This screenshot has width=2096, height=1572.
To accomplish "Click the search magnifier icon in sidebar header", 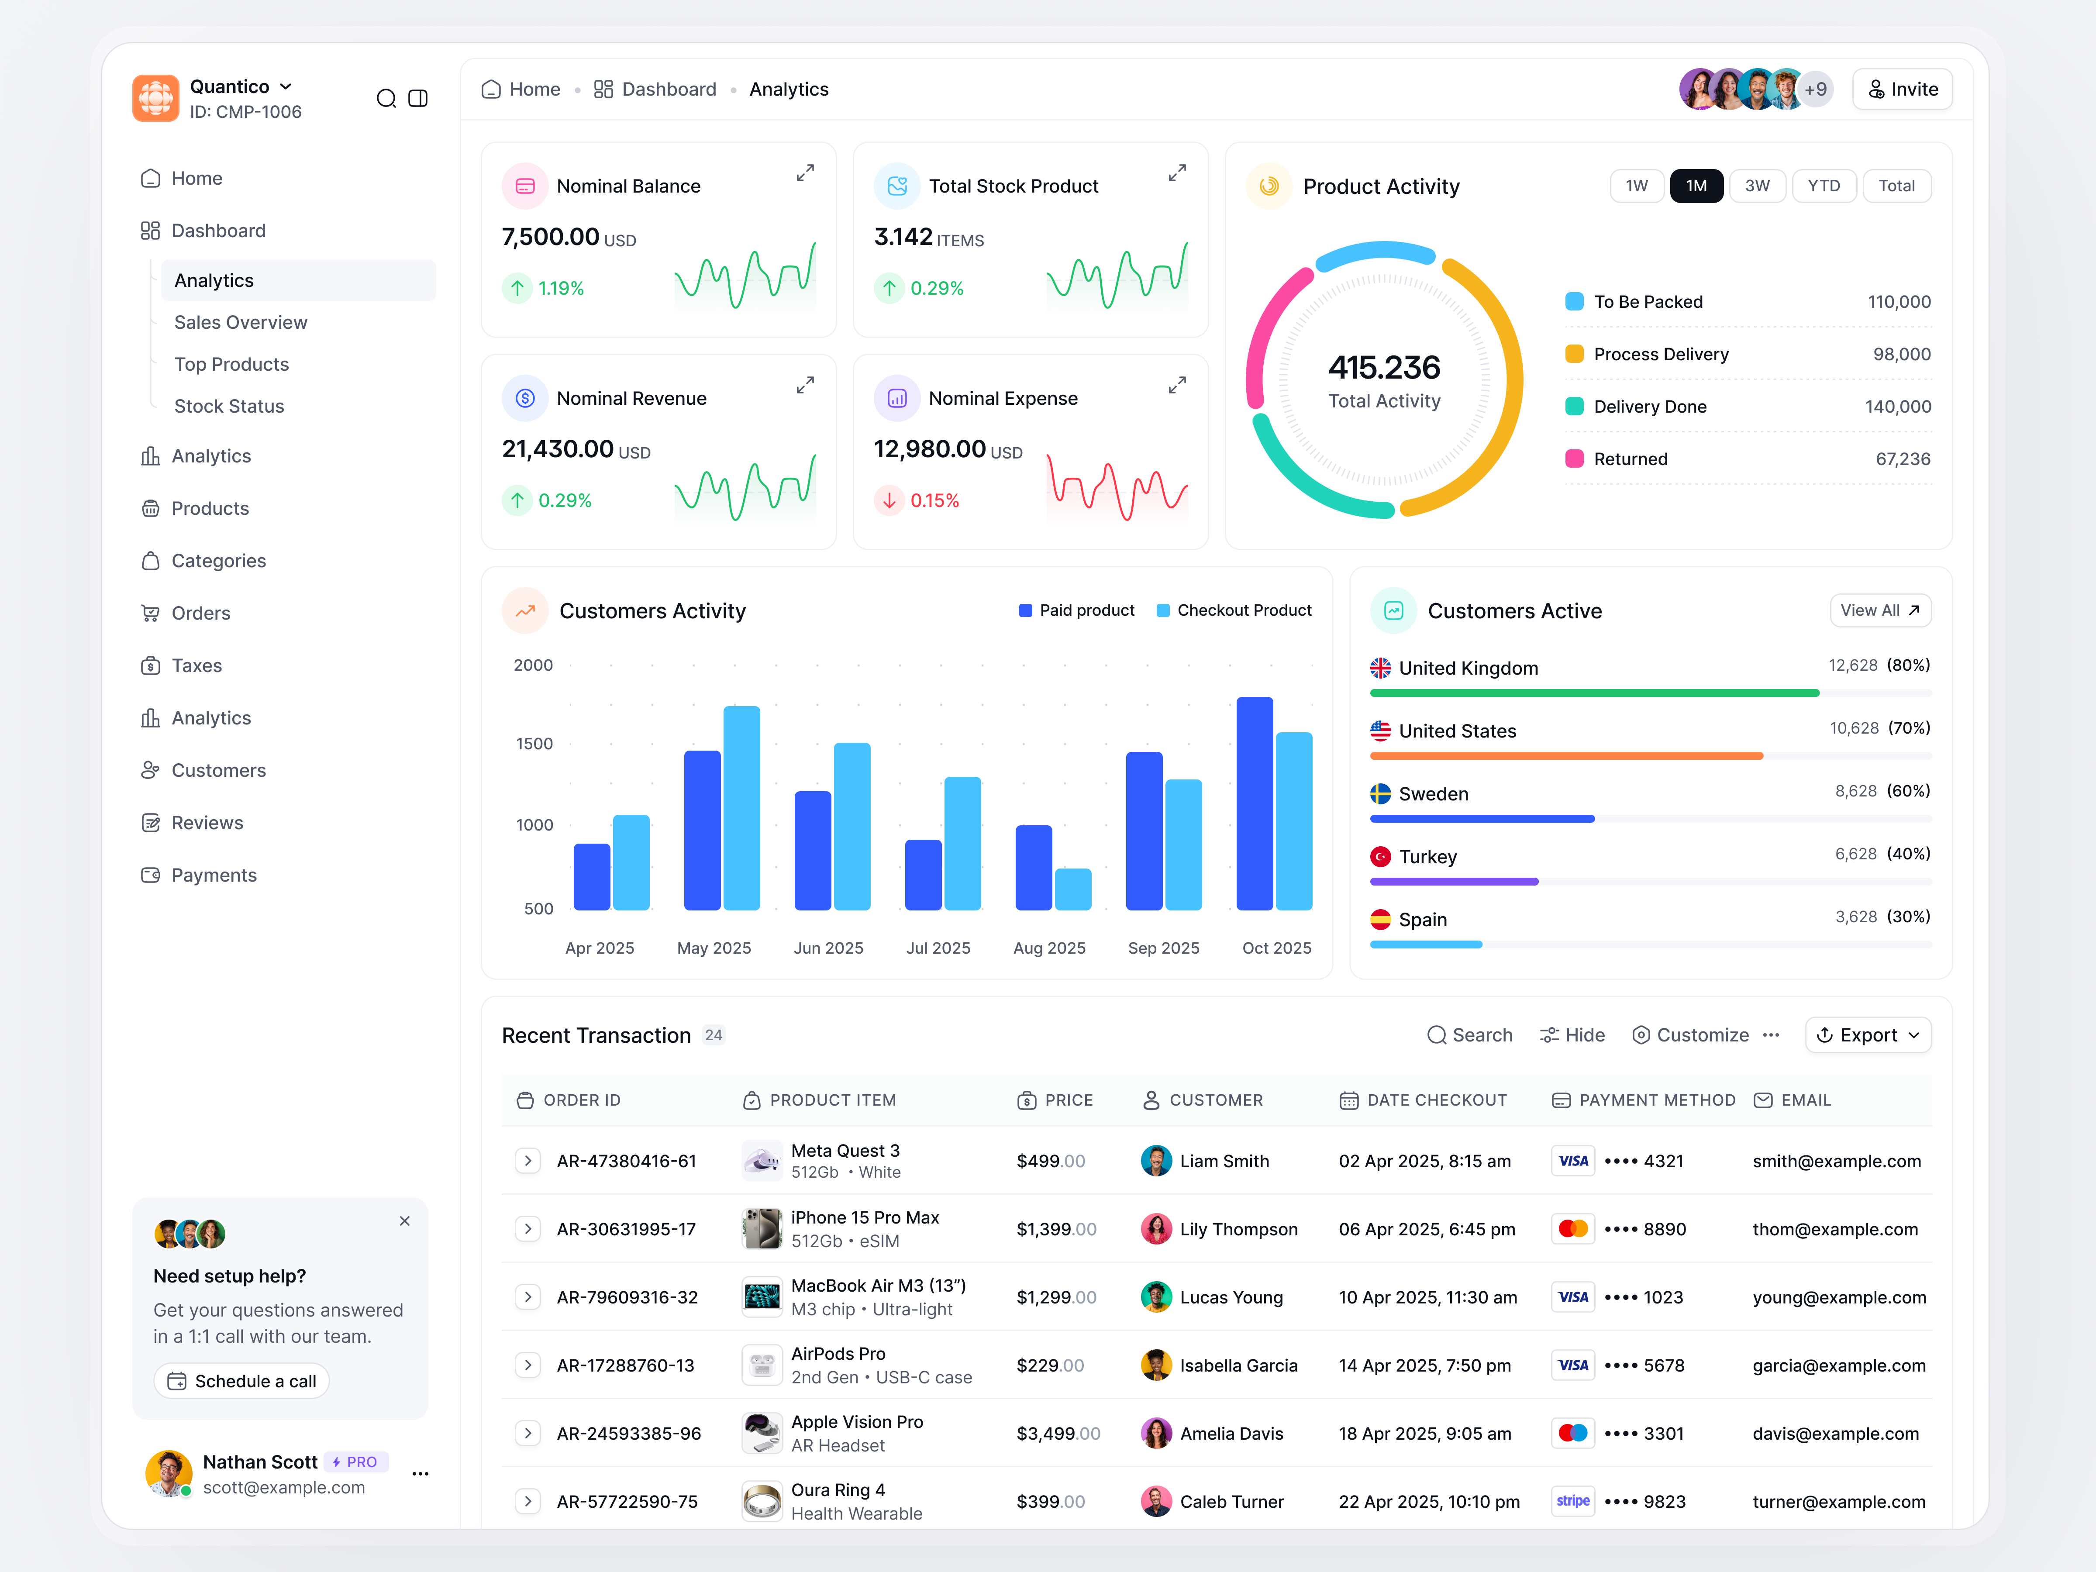I will point(386,99).
